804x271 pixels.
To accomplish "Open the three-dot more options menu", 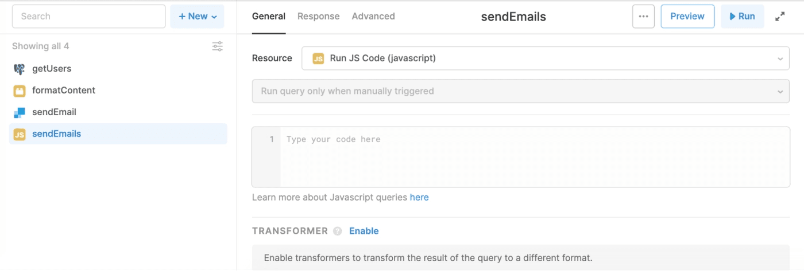I will [643, 17].
